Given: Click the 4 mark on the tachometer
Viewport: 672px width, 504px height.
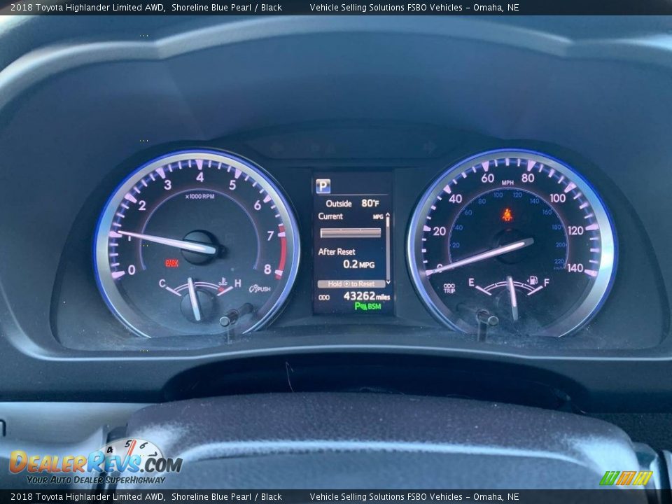Looking at the screenshot, I should [x=199, y=176].
